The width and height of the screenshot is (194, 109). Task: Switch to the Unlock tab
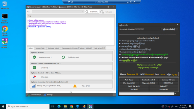[31, 48]
